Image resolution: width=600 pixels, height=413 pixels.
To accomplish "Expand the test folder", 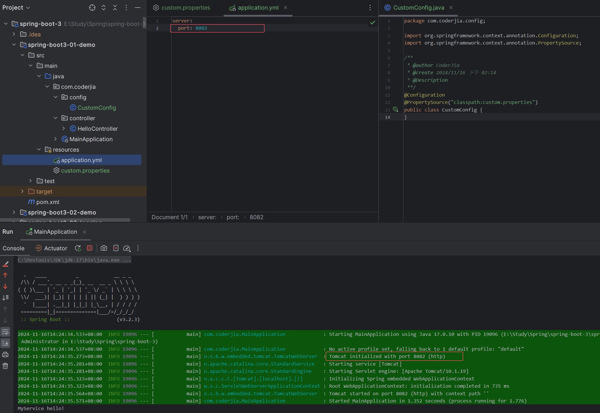I will tap(31, 181).
